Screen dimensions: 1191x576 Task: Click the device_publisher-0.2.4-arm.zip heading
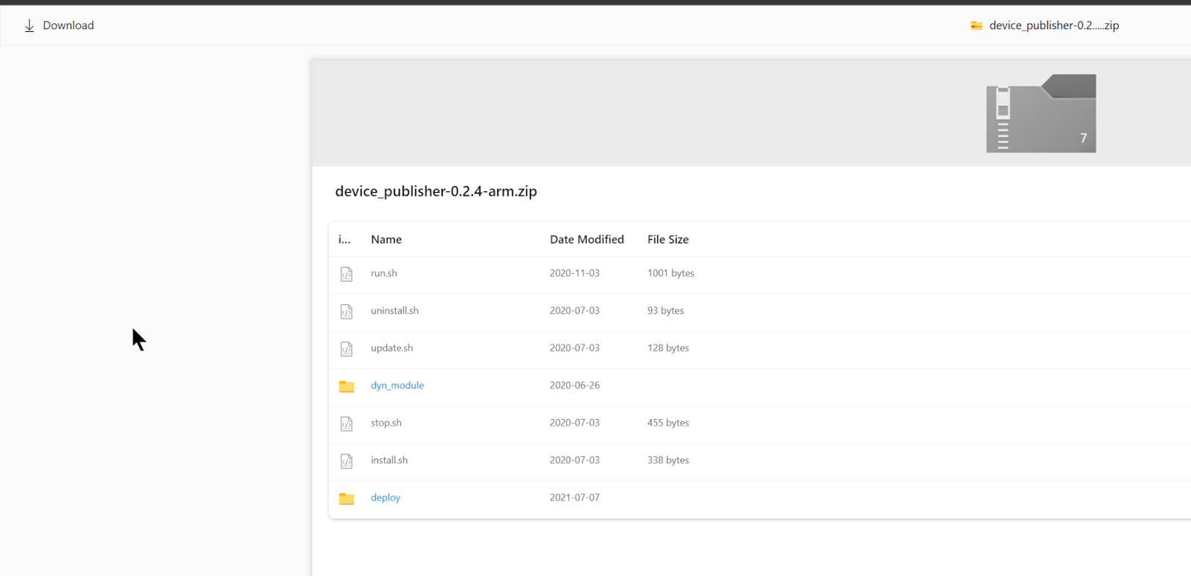pos(436,191)
